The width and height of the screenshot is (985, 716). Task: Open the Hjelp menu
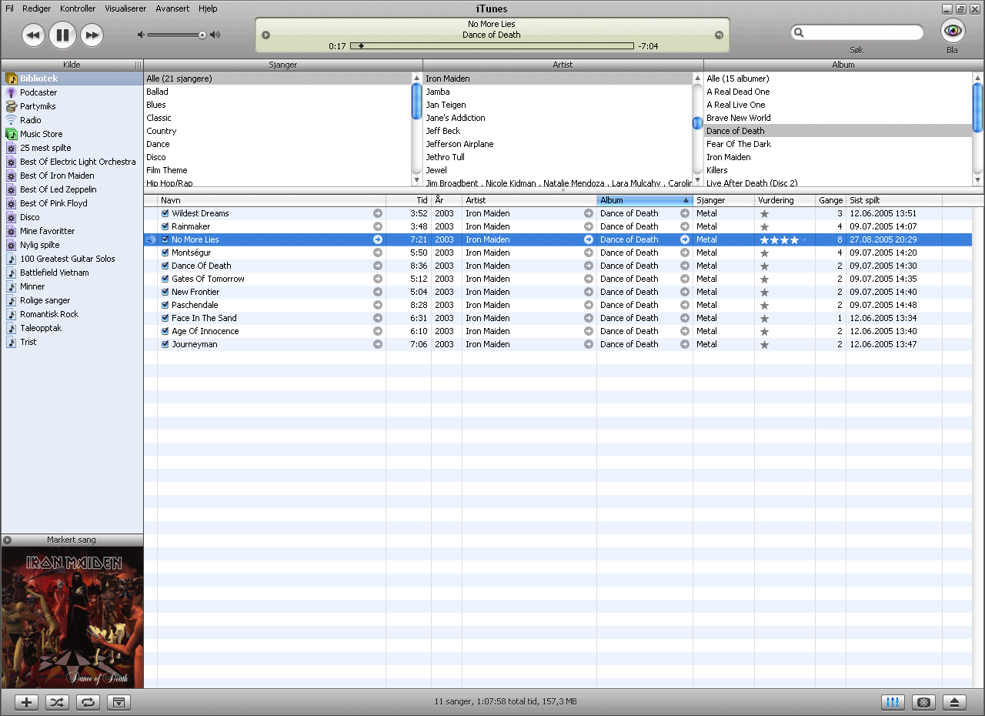(208, 8)
